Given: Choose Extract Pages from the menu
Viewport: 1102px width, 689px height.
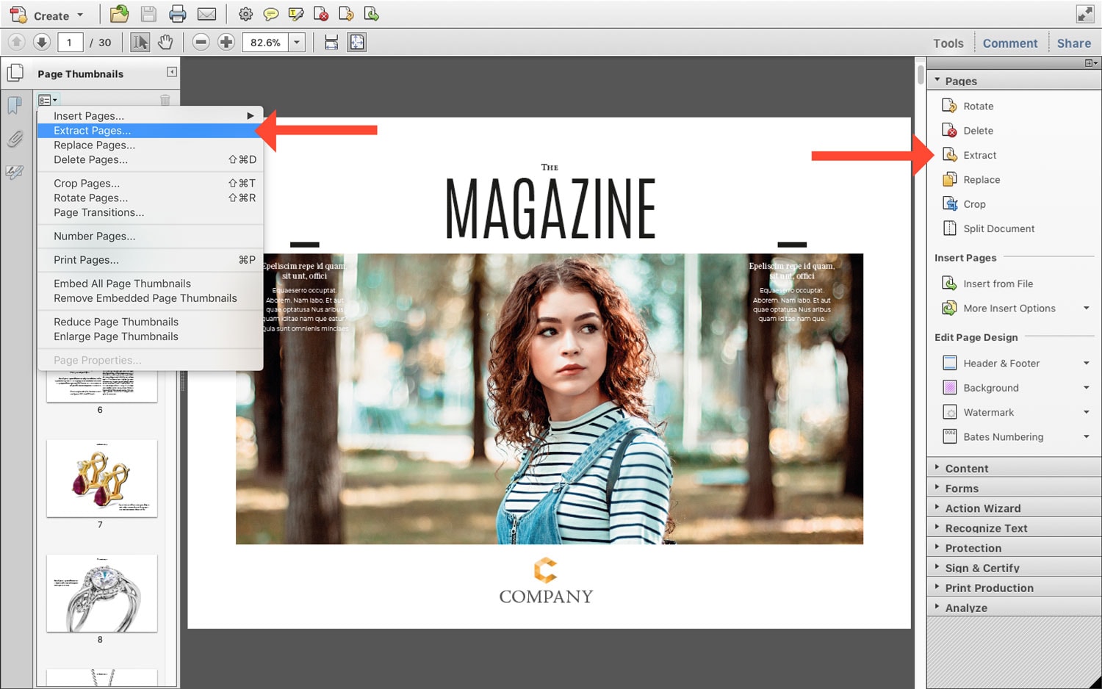Looking at the screenshot, I should (92, 130).
